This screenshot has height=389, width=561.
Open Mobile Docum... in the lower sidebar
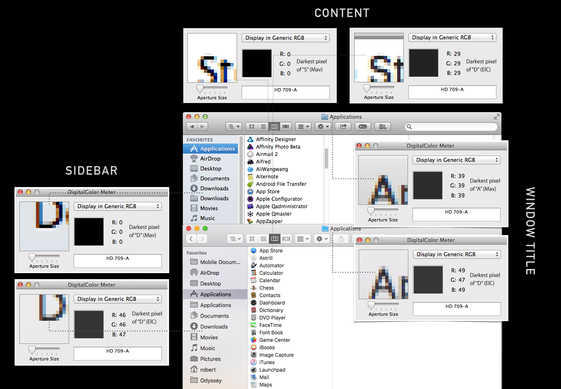coord(215,262)
